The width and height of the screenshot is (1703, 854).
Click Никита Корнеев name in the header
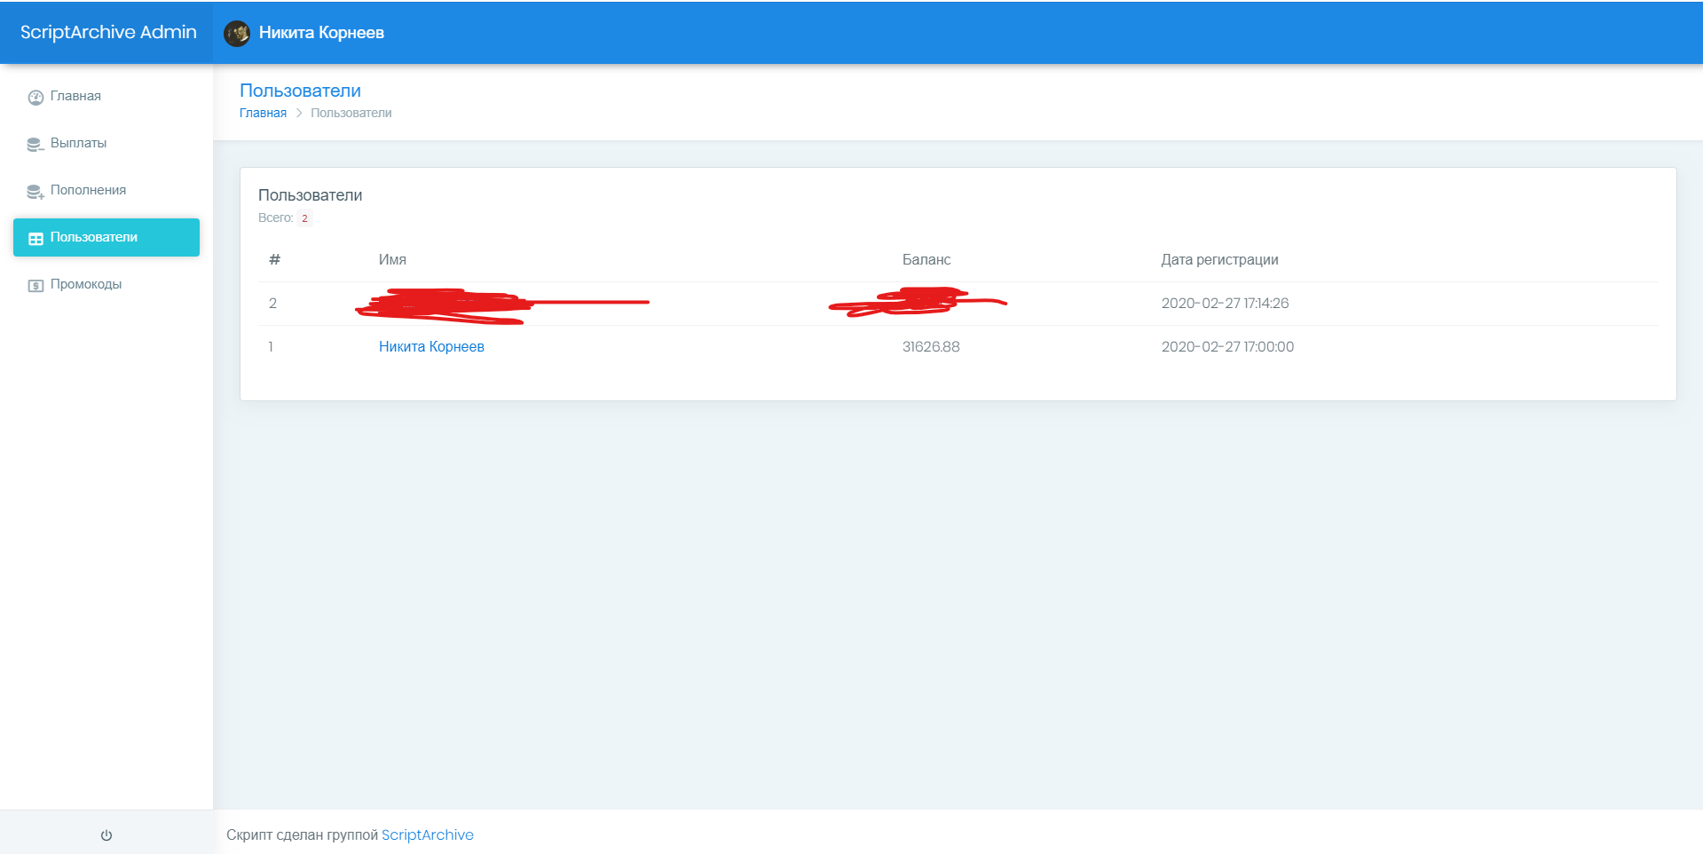[x=321, y=33]
